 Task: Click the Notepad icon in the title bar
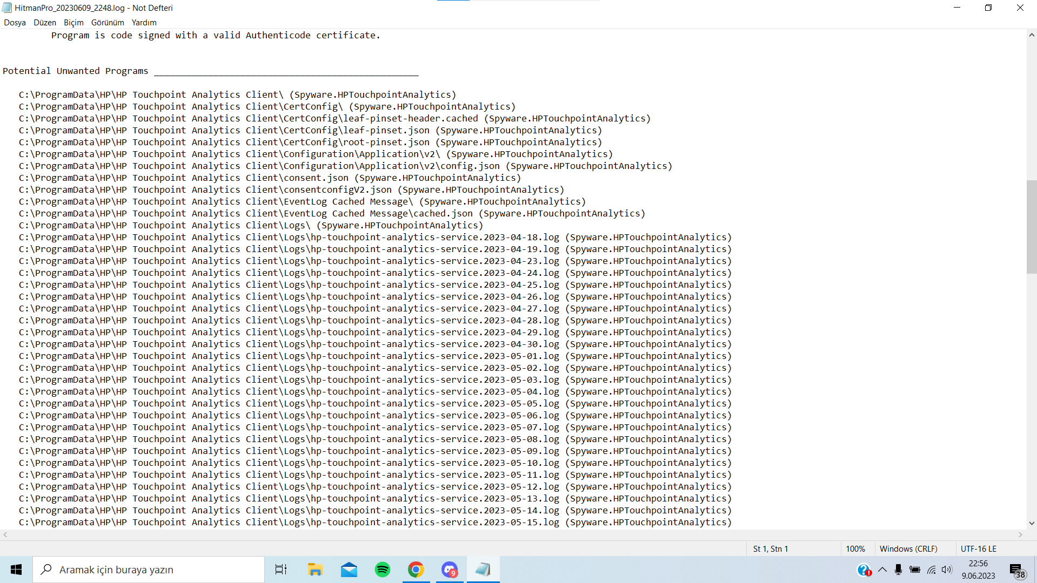(7, 8)
